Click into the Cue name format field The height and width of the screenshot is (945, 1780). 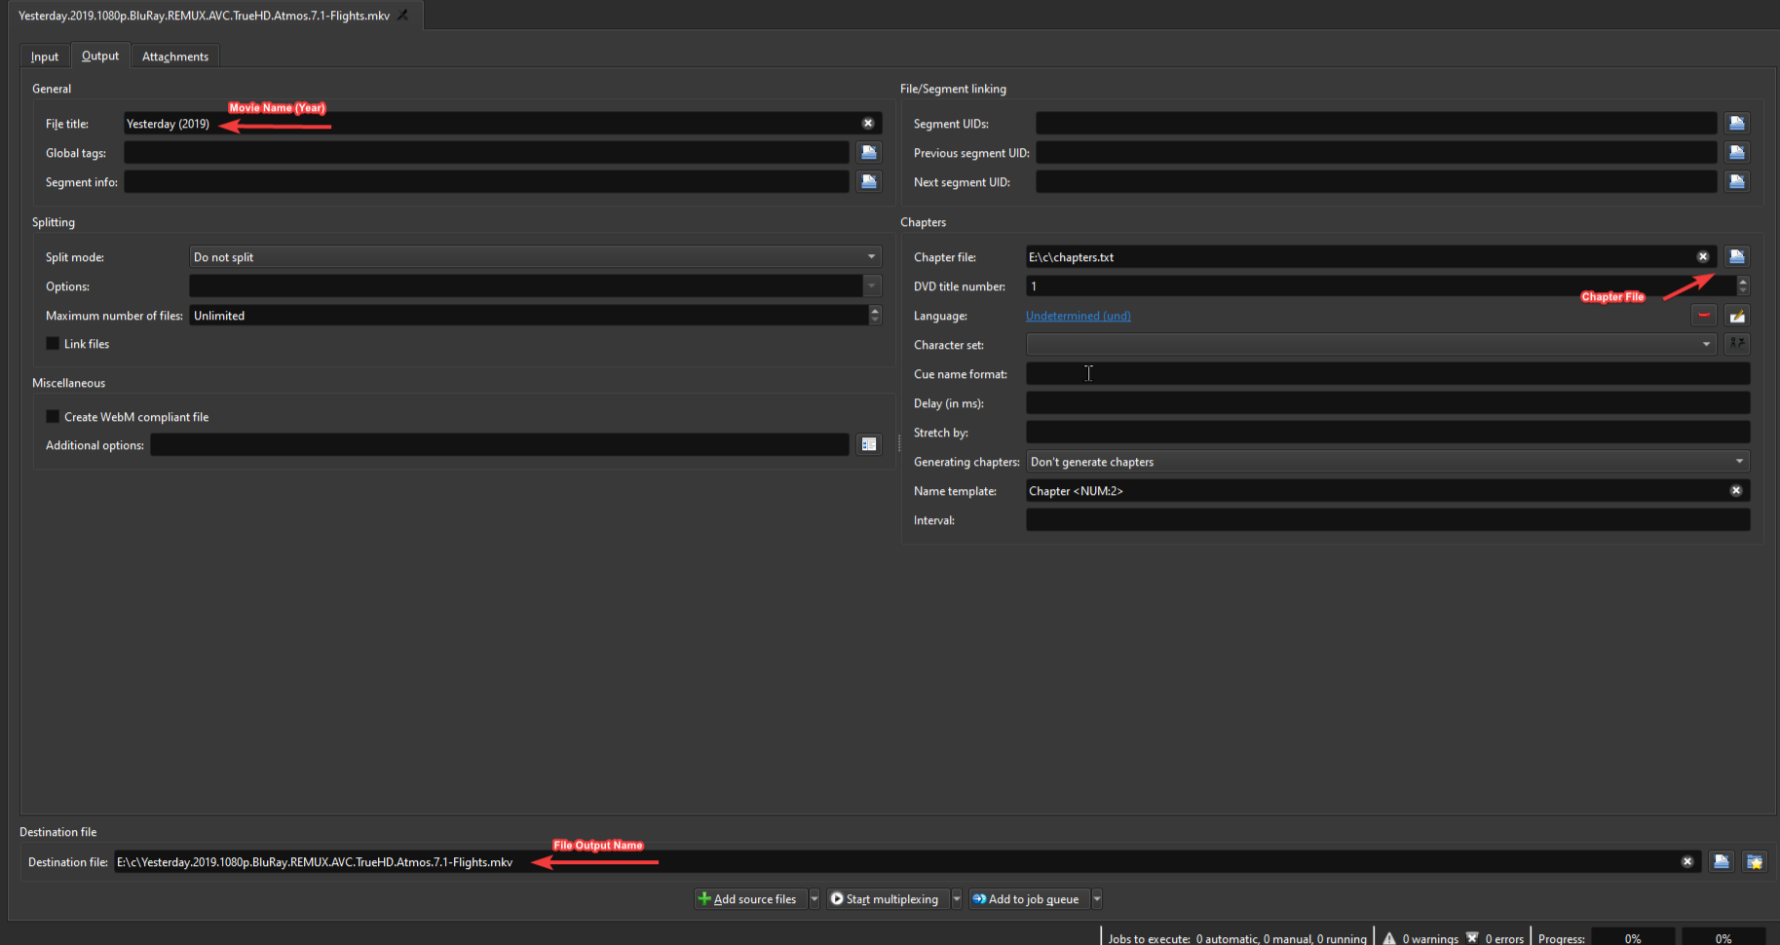tap(1386, 374)
